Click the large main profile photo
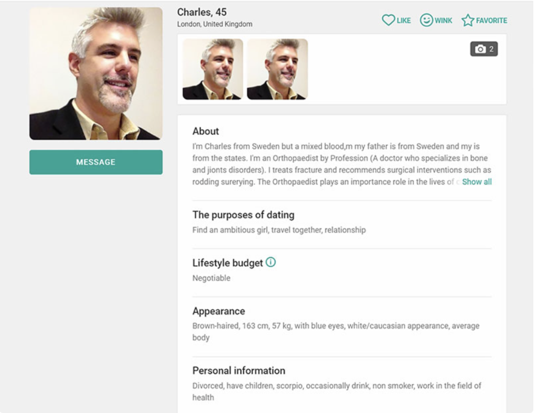The height and width of the screenshot is (413, 537). point(96,73)
